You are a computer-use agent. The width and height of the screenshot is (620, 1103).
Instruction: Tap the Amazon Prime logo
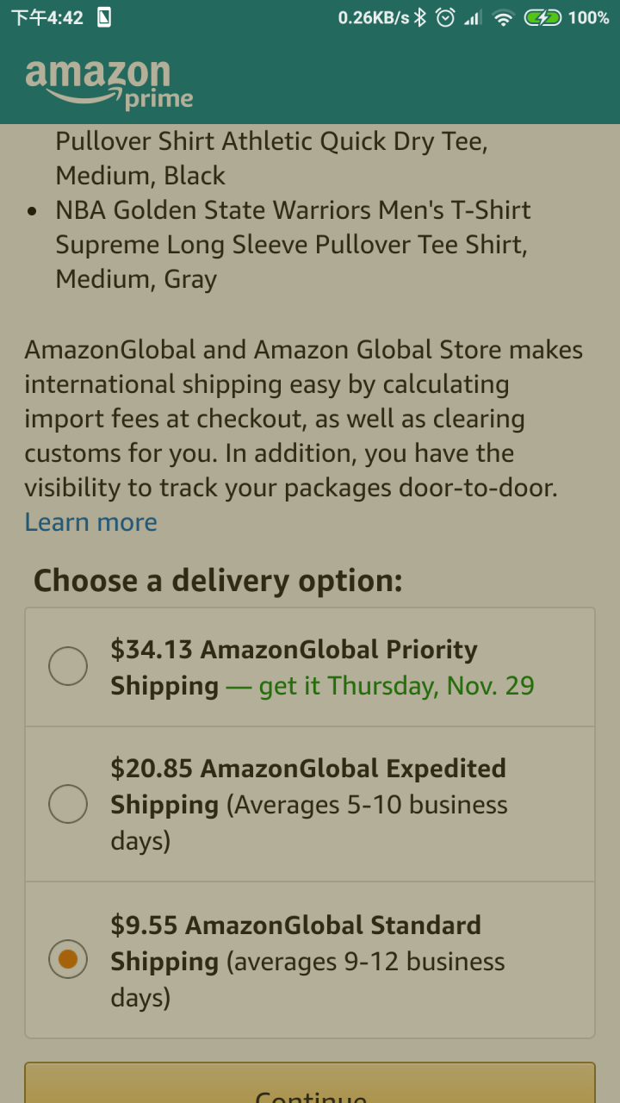coord(108,84)
